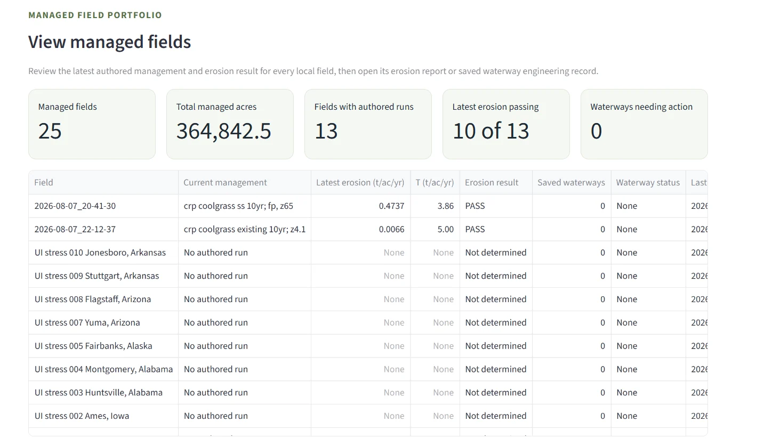The image size is (780, 446).
Task: Click the Erosion result column header
Action: [496, 182]
